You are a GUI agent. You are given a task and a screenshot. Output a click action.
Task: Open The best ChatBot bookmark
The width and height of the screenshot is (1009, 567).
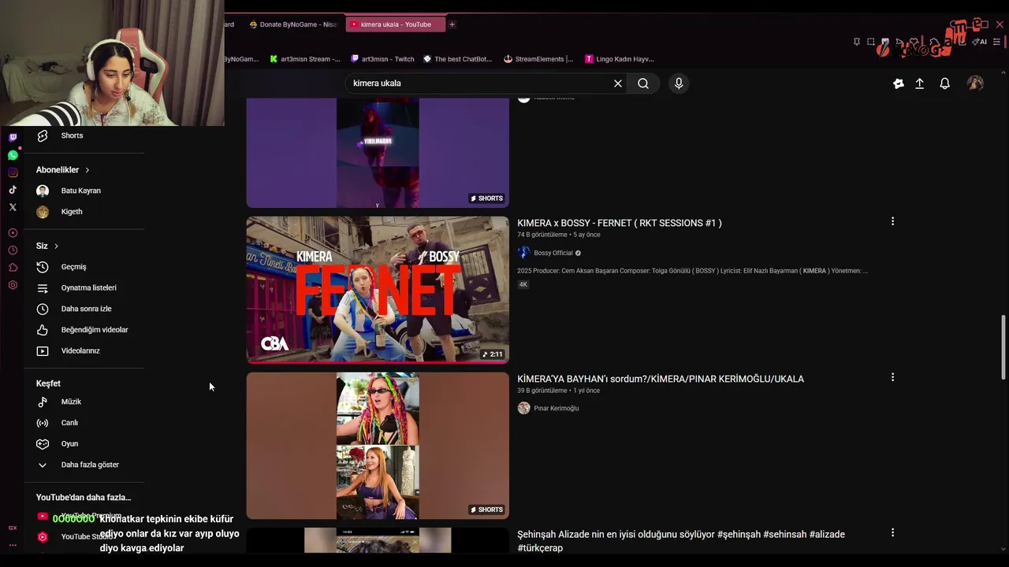[457, 59]
